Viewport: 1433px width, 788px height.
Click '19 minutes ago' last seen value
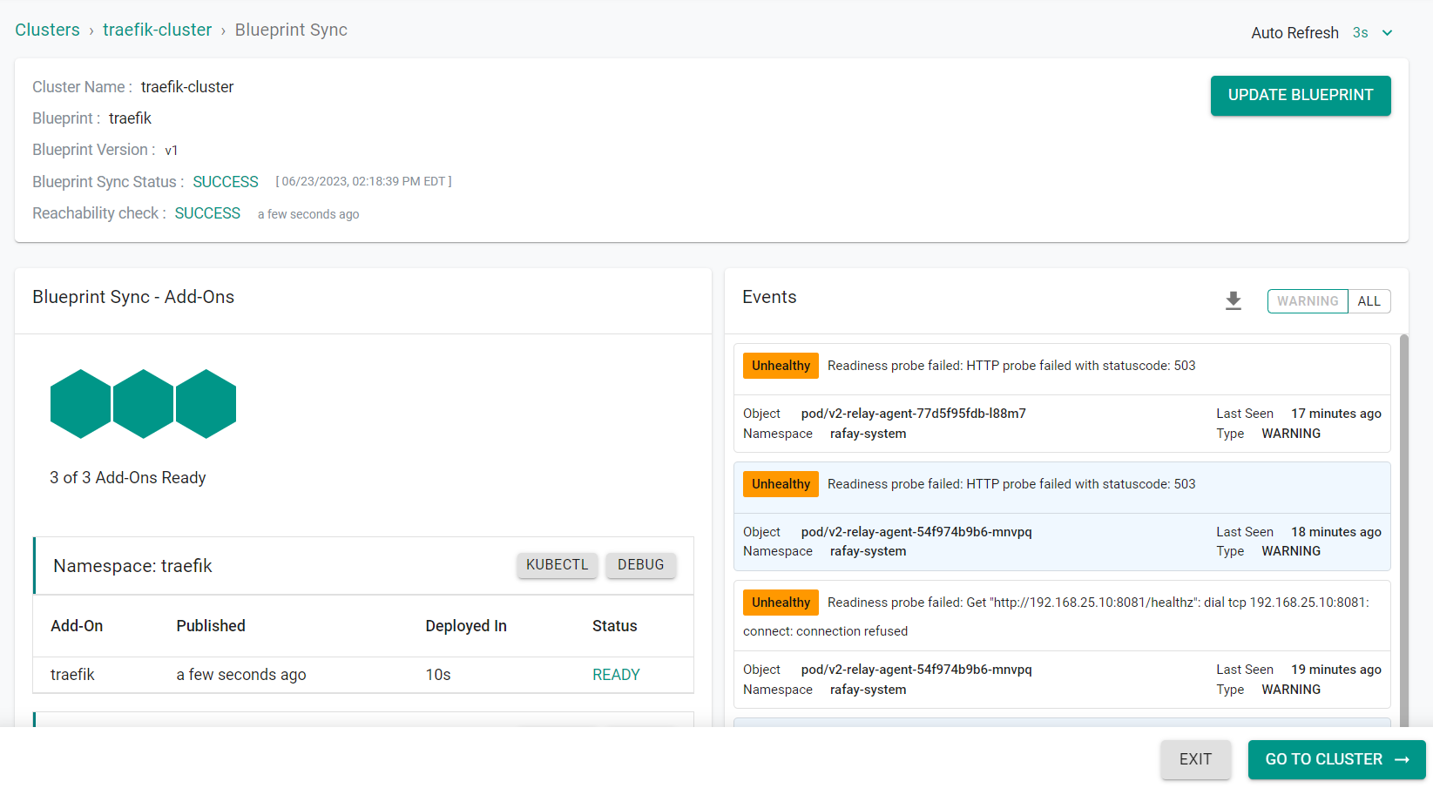(1336, 670)
